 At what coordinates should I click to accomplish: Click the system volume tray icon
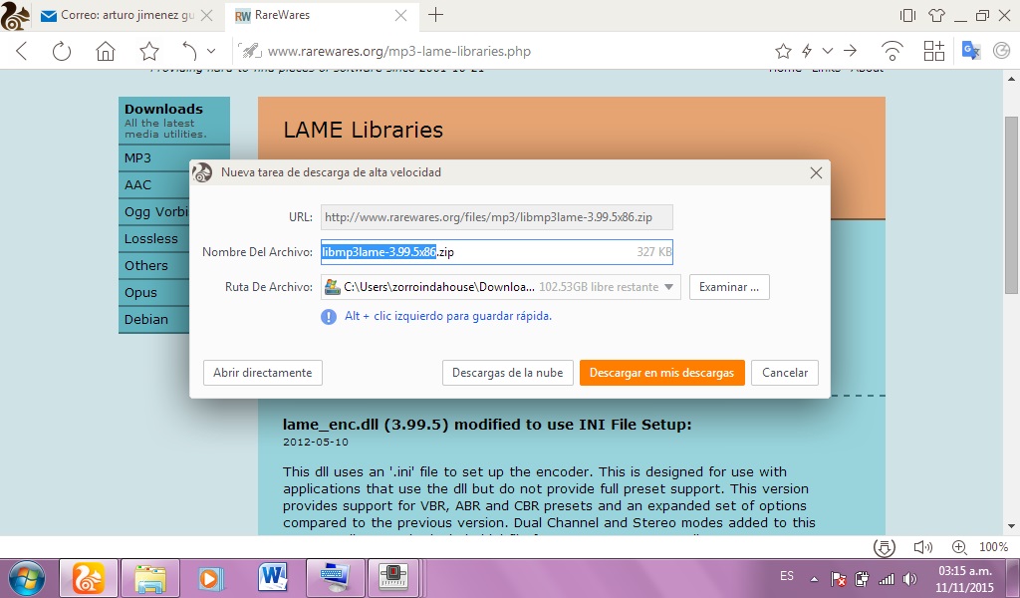(910, 578)
